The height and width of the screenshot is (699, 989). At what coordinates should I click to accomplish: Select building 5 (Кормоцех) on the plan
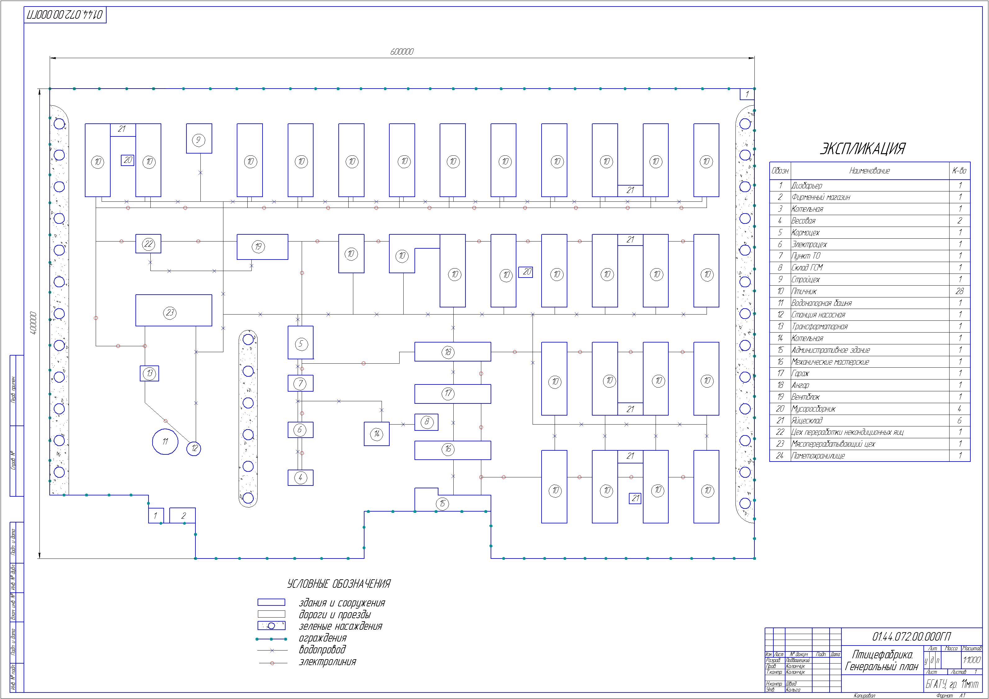pyautogui.click(x=301, y=343)
